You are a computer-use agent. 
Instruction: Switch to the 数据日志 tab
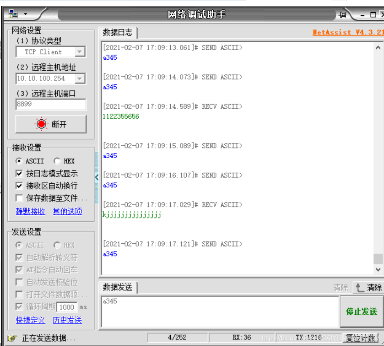coord(118,33)
